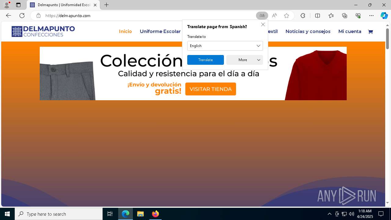View site information lock icon

tap(38, 16)
